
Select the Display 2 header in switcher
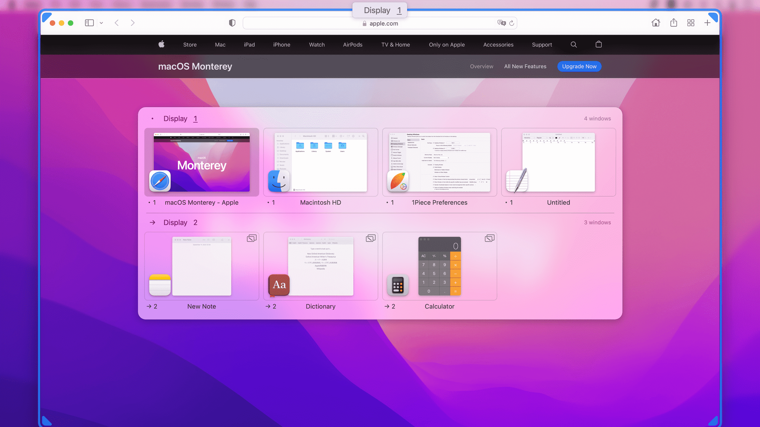[x=181, y=223]
